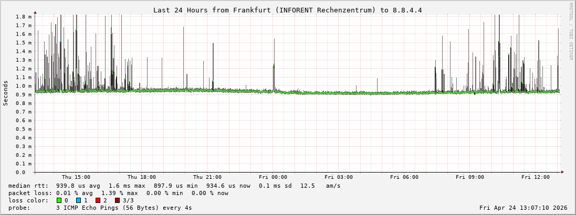576x215 pixels.
Task: Click the dark red 3/3 loss swatch
Action: click(117, 200)
